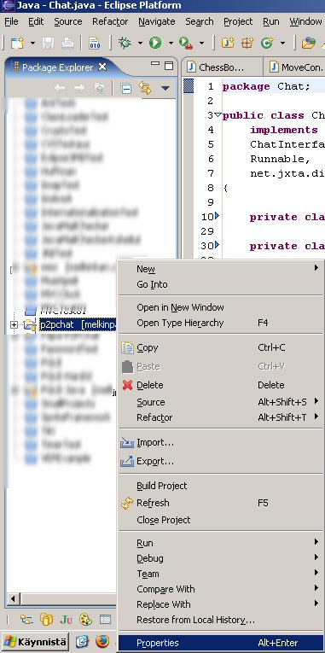Minimize the Package Explorer view

pyautogui.click(x=155, y=64)
